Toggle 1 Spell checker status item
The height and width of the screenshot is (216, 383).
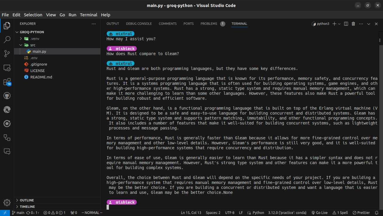point(340,213)
